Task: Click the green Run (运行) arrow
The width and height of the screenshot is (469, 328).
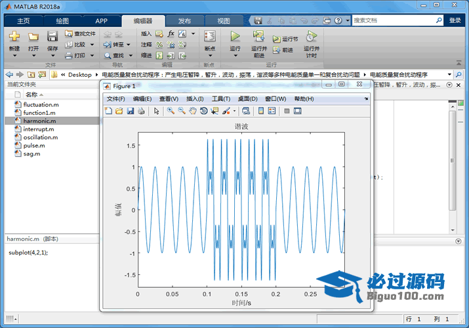Action: [235, 36]
